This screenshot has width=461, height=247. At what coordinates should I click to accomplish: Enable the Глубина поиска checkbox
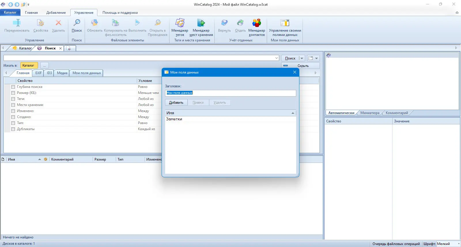13,87
